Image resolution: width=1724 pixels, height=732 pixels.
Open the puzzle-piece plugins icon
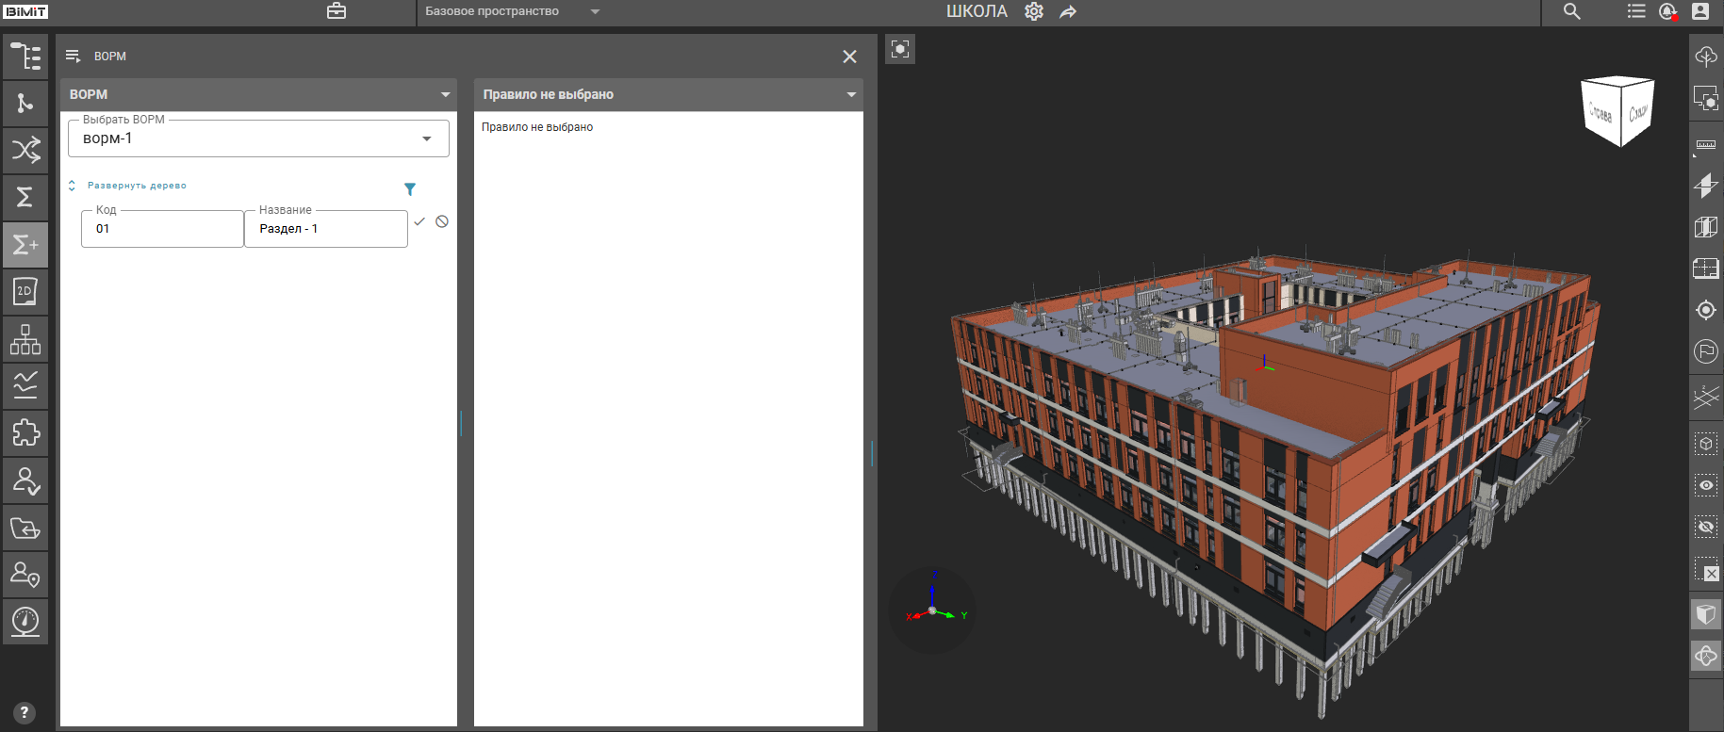click(x=25, y=433)
